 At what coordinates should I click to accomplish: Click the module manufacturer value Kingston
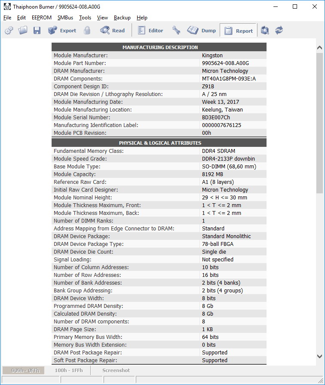pyautogui.click(x=212, y=55)
